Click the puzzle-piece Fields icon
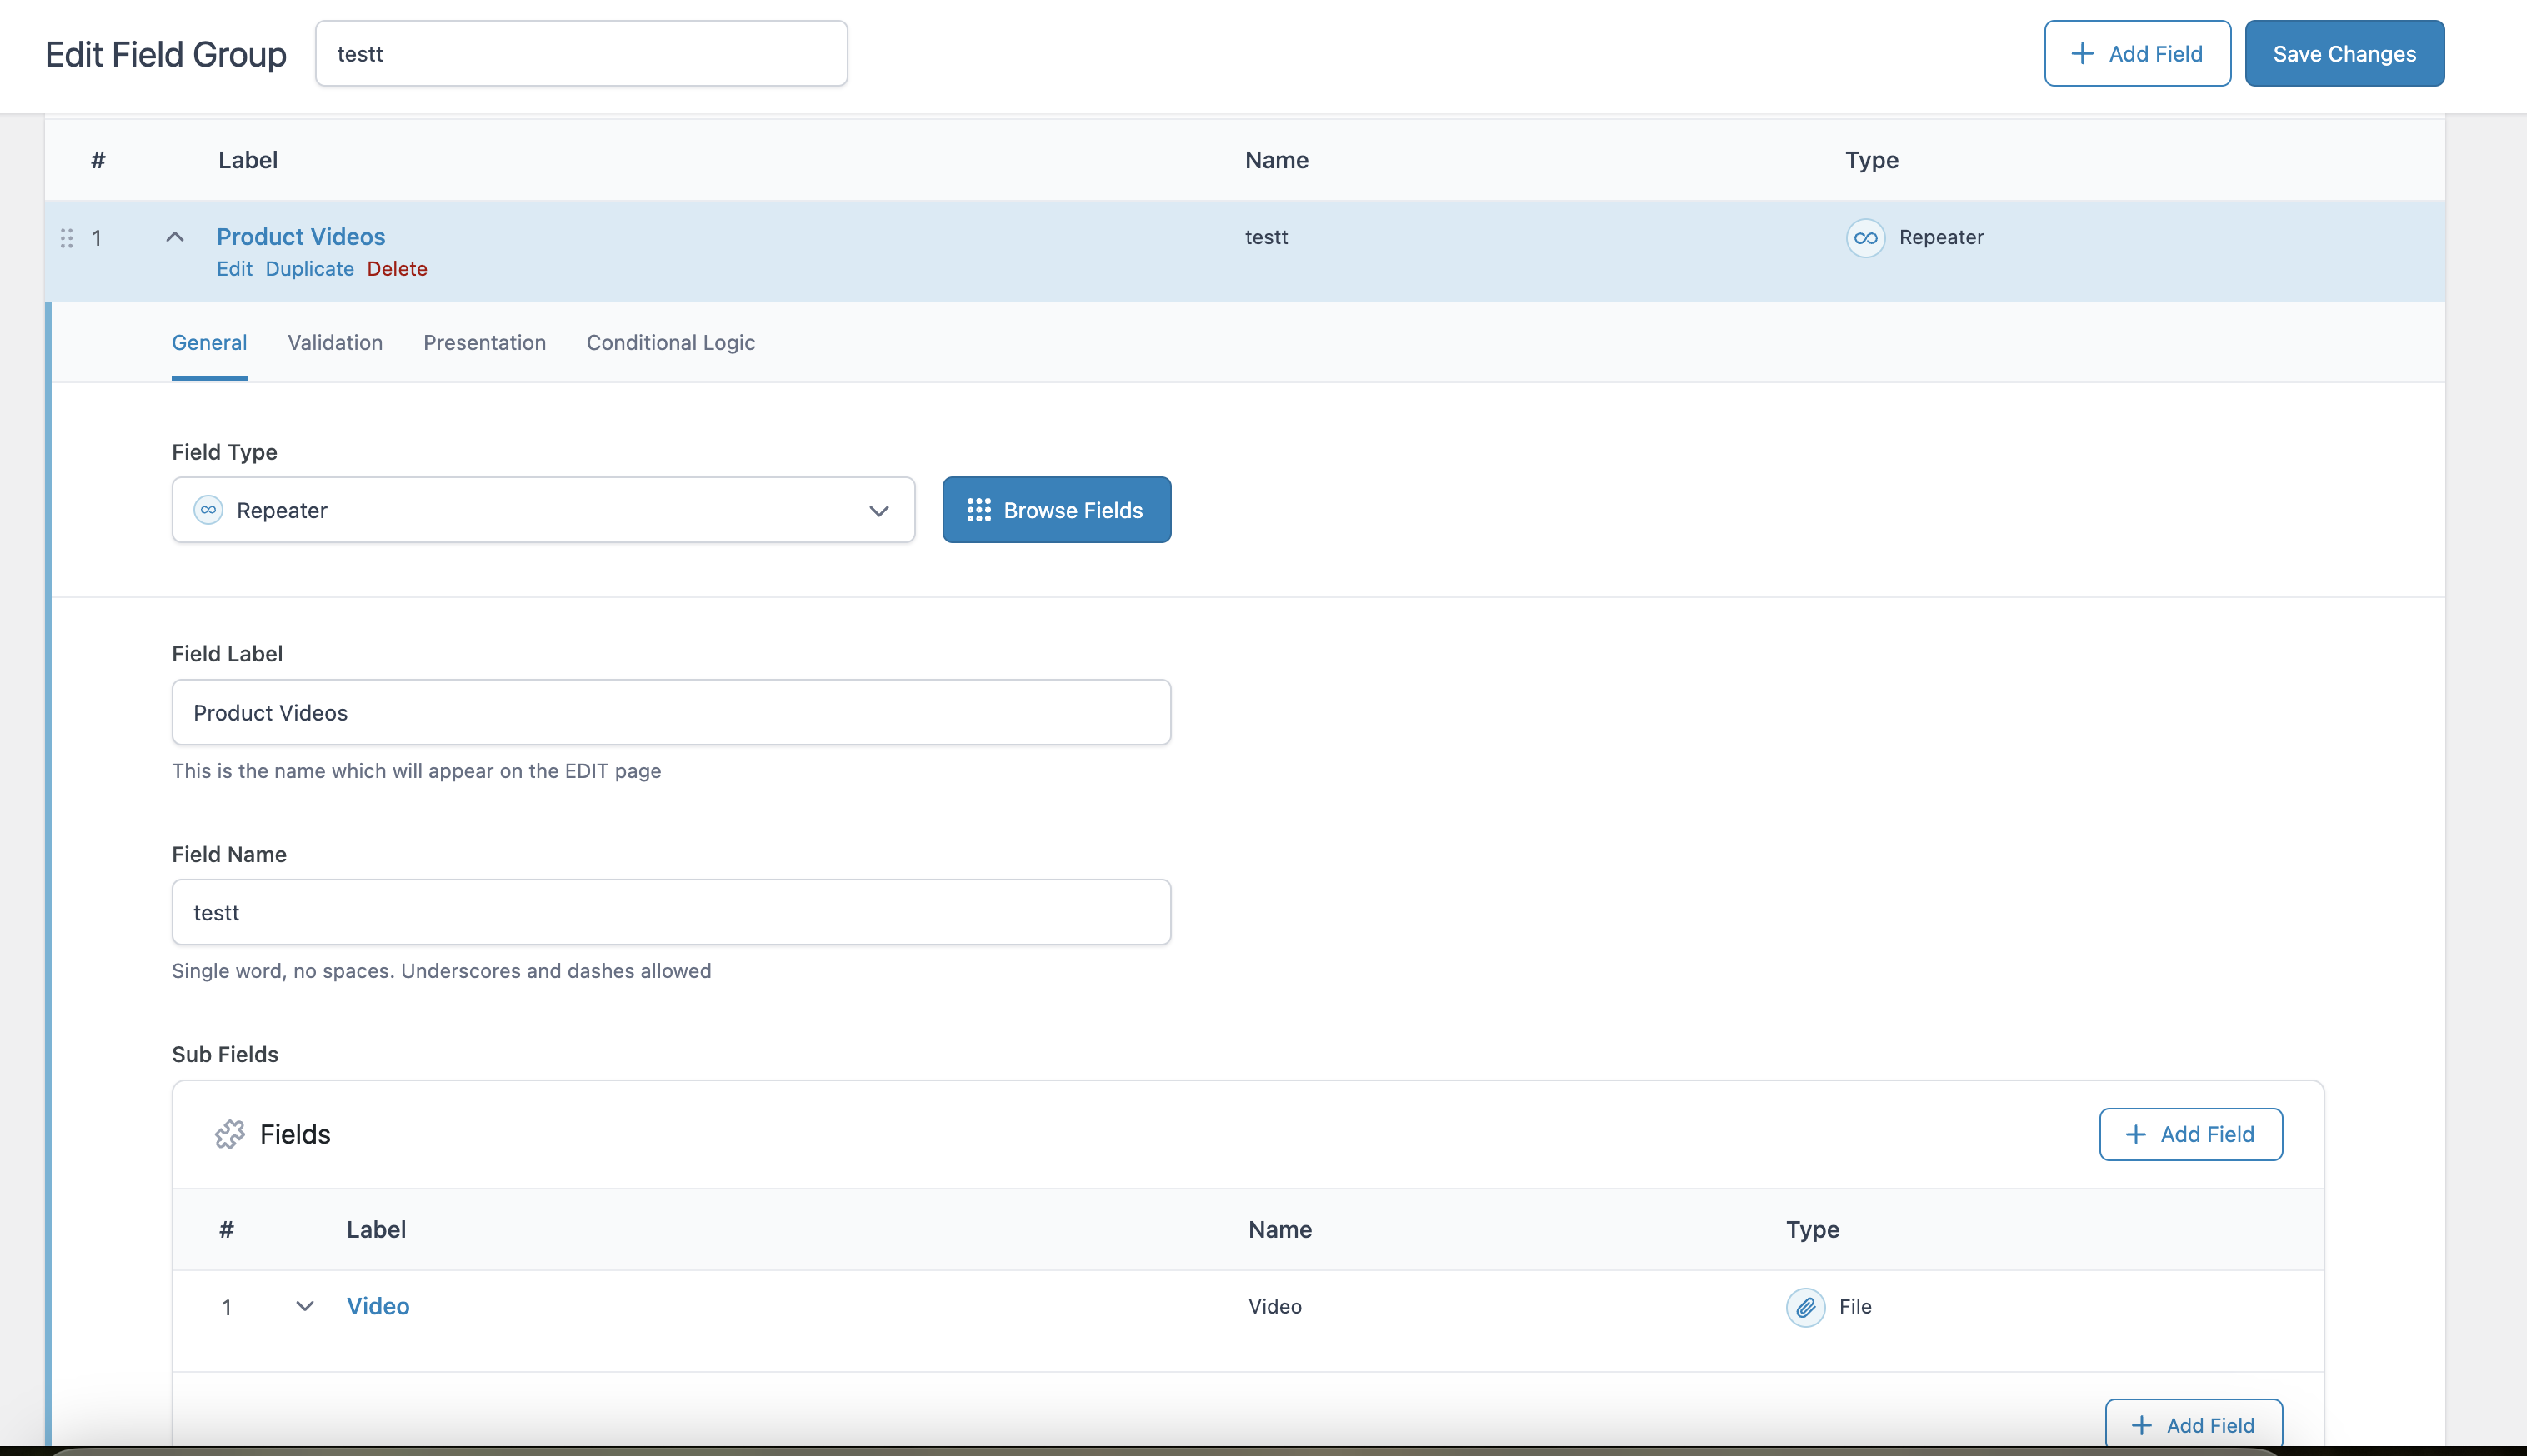Viewport: 2527px width, 1456px height. pos(229,1134)
